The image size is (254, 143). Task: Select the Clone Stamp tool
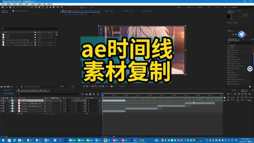point(50,7)
